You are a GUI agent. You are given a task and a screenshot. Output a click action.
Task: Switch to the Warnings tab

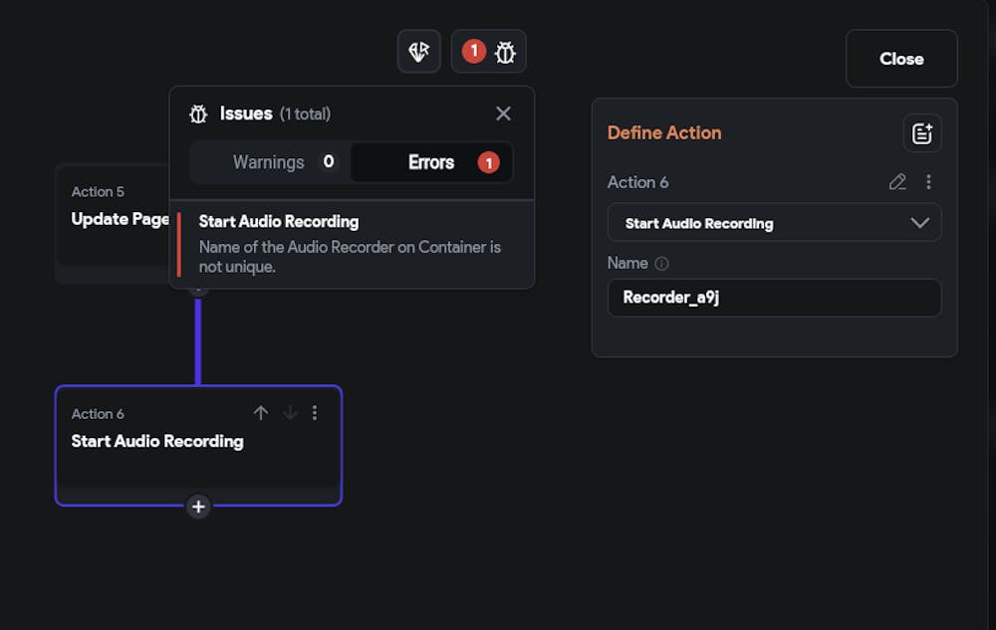270,162
